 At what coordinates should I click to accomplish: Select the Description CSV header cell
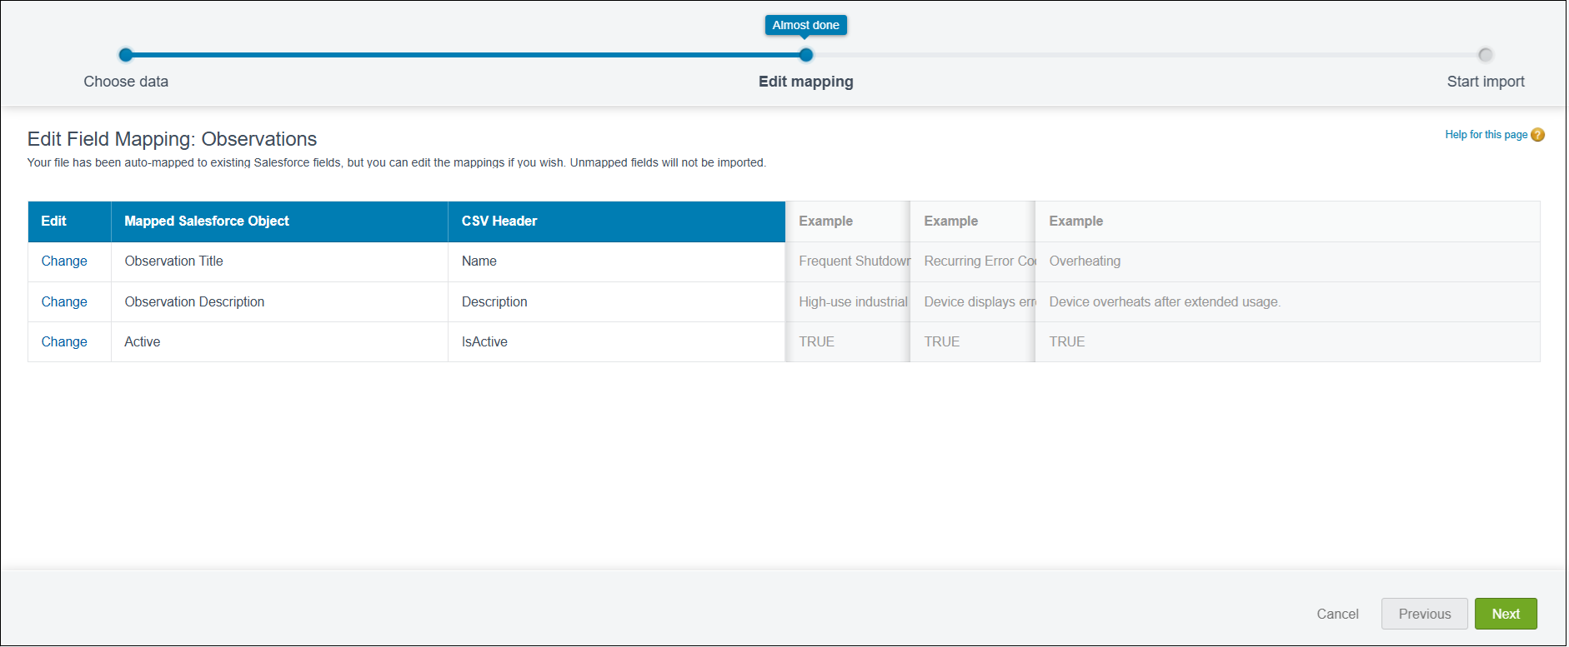[617, 302]
